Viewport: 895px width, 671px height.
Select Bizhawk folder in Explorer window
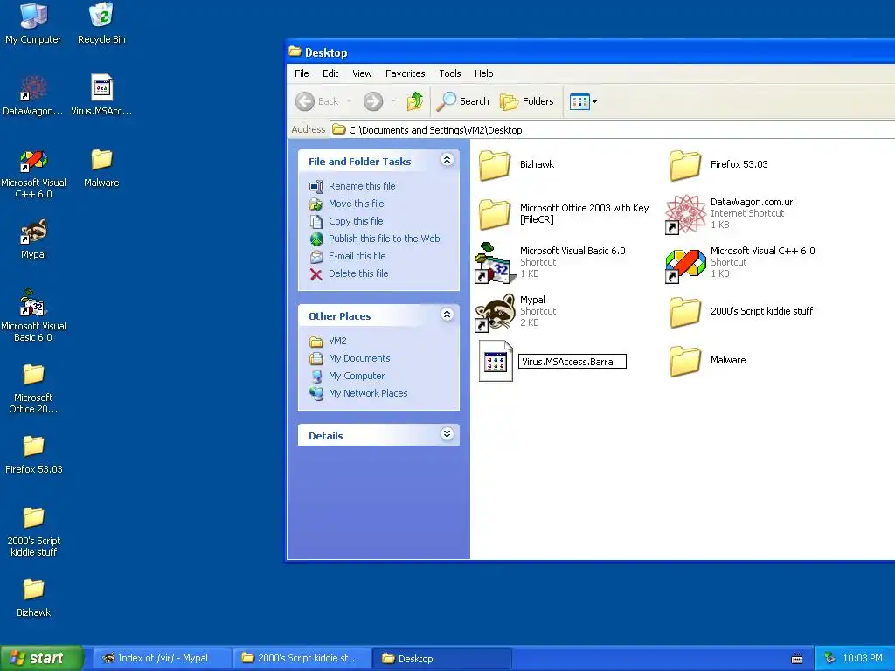[x=516, y=164]
